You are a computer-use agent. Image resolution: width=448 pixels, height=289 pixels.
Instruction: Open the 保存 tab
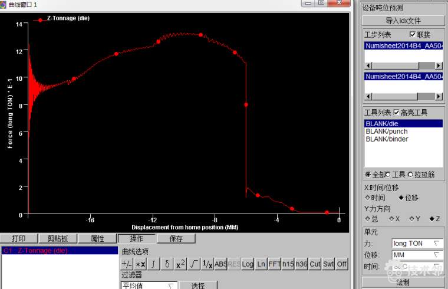[x=176, y=239]
